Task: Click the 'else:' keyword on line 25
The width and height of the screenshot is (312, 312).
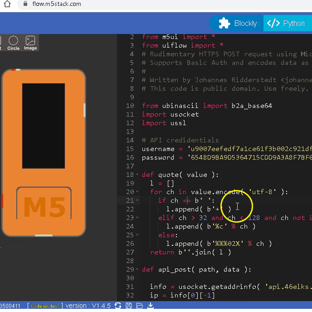Action: click(x=168, y=235)
